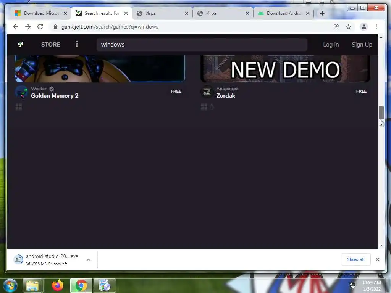Open the Chrome profile avatar menu
The width and height of the screenshot is (391, 293).
pyautogui.click(x=364, y=27)
